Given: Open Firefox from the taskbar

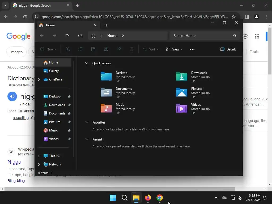Looking at the screenshot, I should 148,198.
